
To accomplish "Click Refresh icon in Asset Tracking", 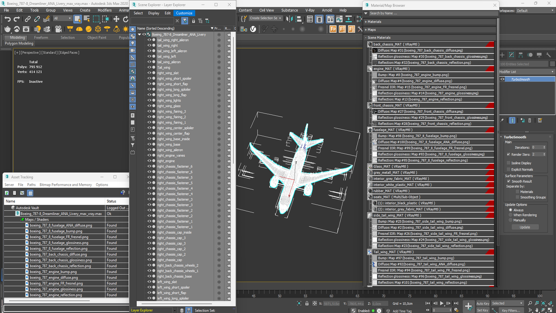I will pyautogui.click(x=7, y=193).
